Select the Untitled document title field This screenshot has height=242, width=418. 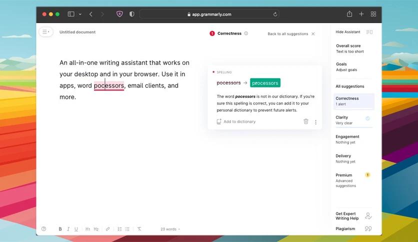[77, 32]
